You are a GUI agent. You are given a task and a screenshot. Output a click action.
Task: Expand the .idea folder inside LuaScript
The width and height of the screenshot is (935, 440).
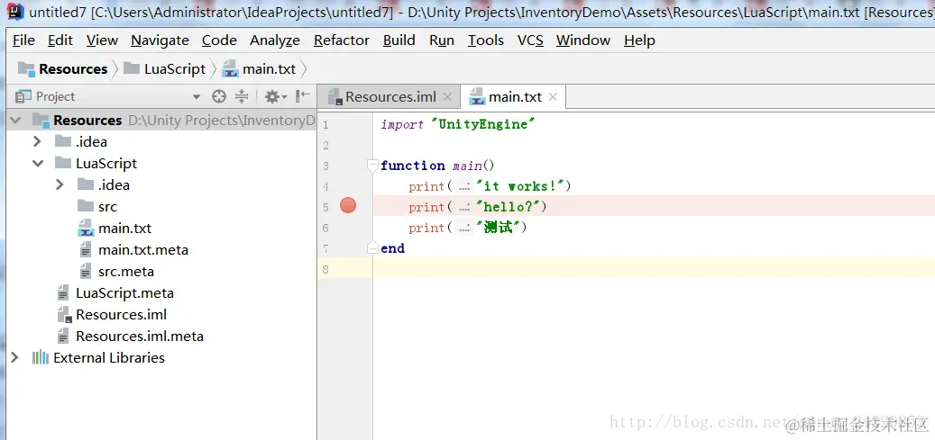[59, 184]
